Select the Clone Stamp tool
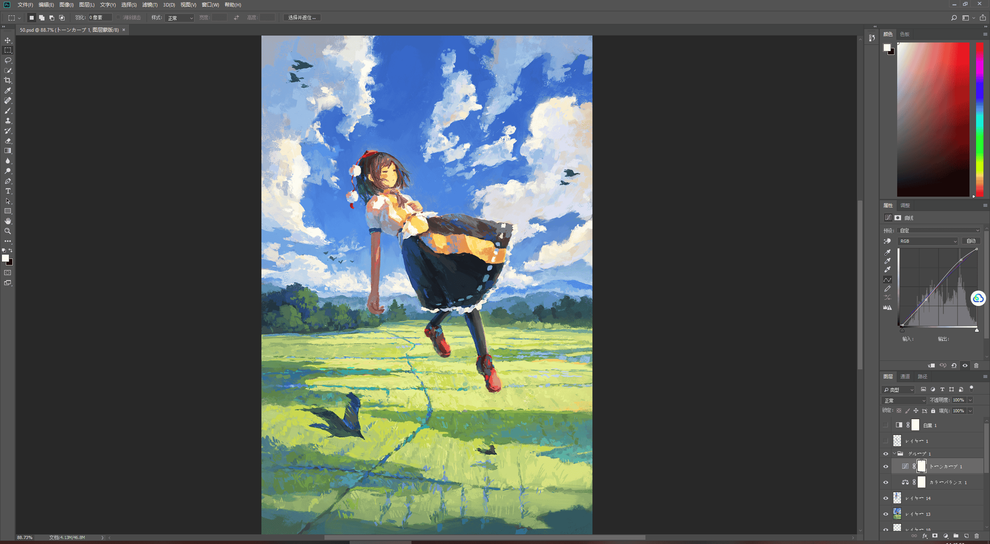 click(x=8, y=121)
